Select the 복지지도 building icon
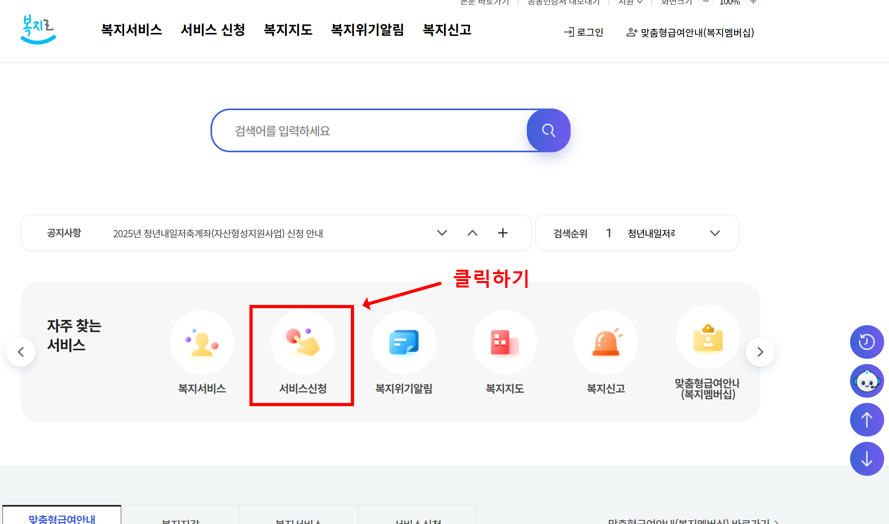 coord(505,342)
